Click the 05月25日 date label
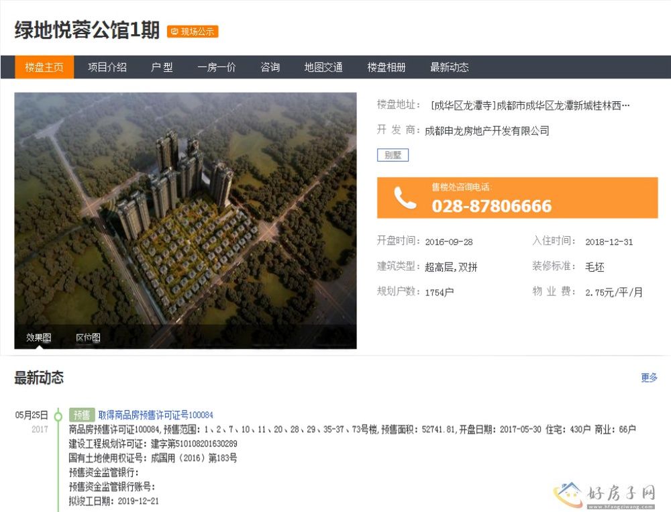The height and width of the screenshot is (512, 671). point(32,415)
